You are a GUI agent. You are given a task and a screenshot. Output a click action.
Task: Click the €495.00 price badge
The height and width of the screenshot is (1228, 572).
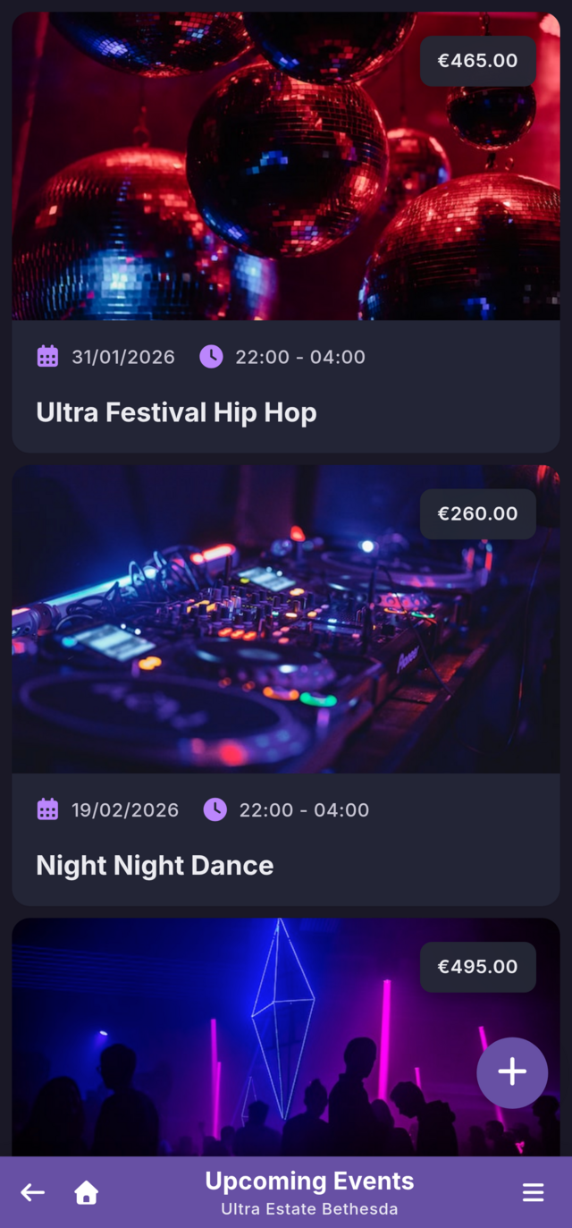point(477,966)
